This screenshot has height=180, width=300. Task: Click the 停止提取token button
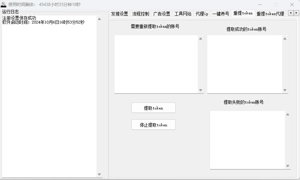point(153,125)
